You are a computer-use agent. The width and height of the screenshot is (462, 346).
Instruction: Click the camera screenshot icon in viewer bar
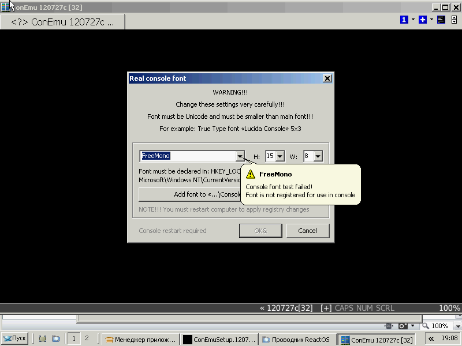(403, 326)
